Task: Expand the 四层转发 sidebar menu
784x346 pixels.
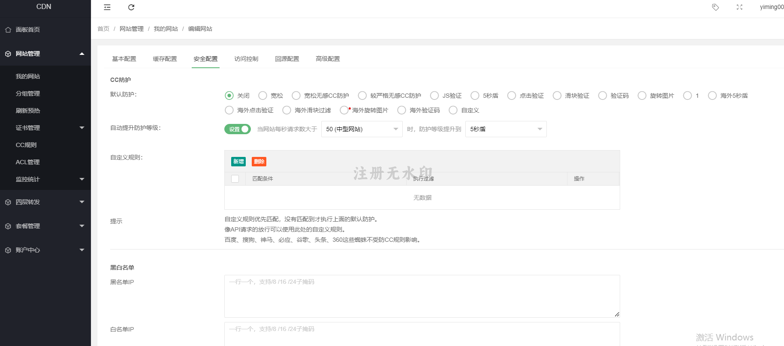Action: tap(82, 202)
